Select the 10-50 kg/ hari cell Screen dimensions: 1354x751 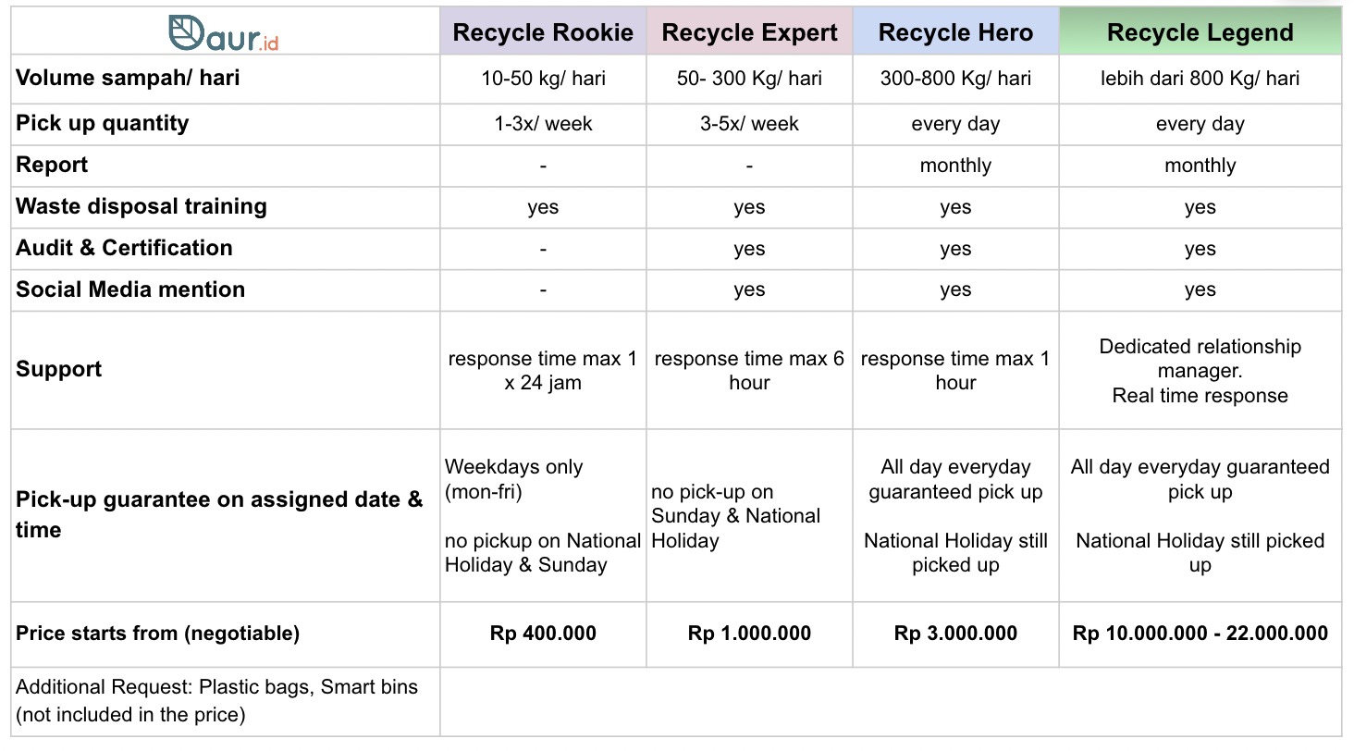click(x=543, y=79)
